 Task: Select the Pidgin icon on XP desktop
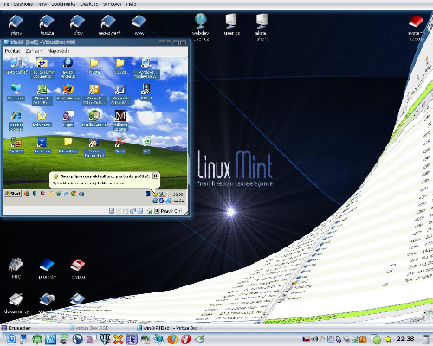coord(68,119)
